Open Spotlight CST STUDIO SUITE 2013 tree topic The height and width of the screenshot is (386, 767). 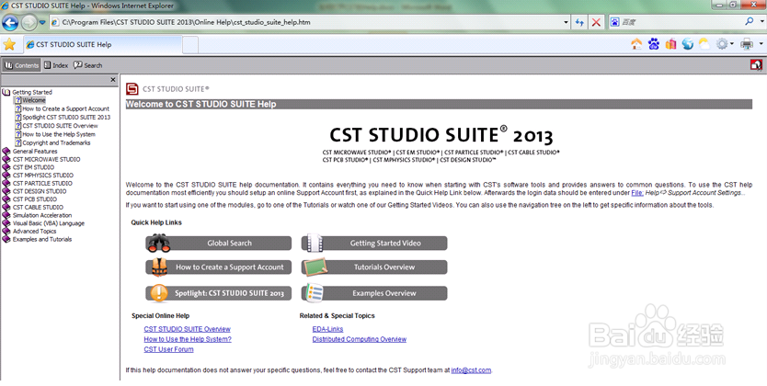tap(66, 118)
